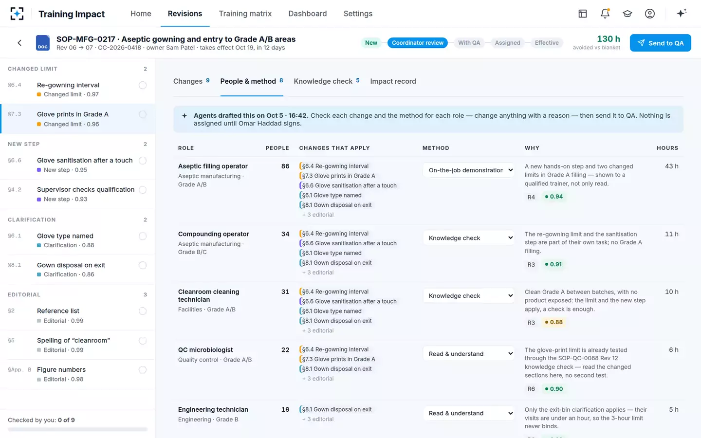Open the user account profile icon
This screenshot has width=701, height=438.
pos(650,14)
